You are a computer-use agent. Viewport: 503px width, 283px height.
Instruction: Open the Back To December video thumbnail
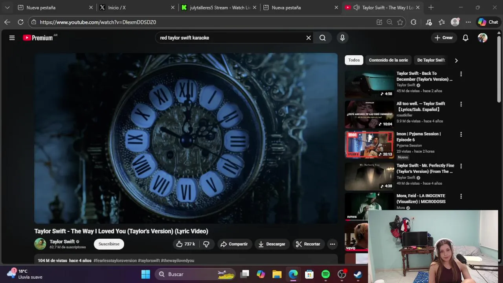pyautogui.click(x=369, y=84)
